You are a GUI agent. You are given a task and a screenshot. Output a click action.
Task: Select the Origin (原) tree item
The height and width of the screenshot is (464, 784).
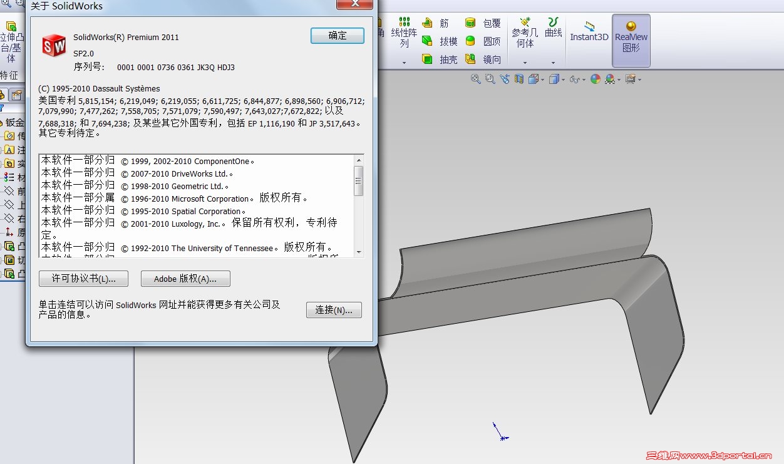pyautogui.click(x=15, y=233)
